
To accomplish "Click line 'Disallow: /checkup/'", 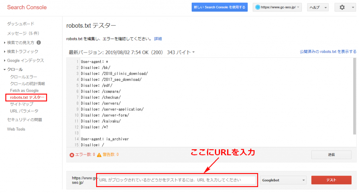I will 101,97.
